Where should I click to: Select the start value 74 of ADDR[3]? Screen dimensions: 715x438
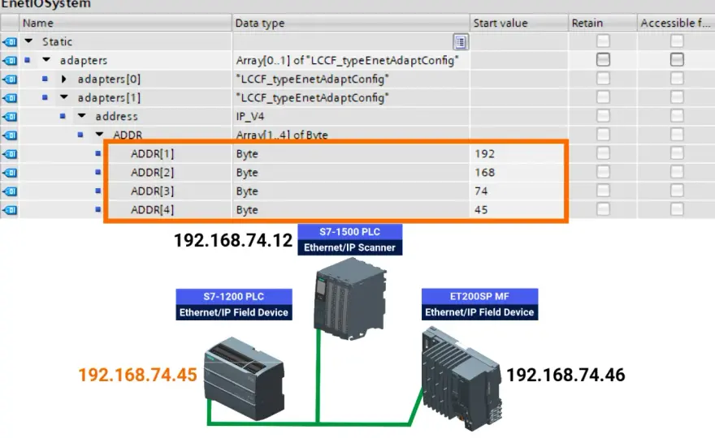481,191
